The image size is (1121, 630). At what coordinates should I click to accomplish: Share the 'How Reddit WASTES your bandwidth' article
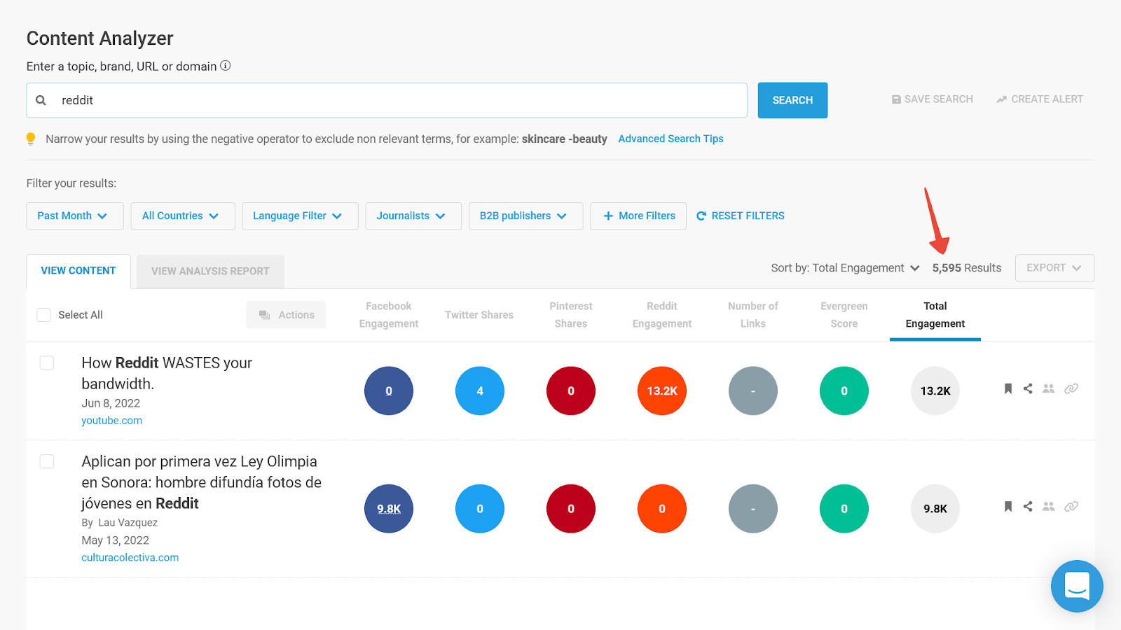[1028, 388]
